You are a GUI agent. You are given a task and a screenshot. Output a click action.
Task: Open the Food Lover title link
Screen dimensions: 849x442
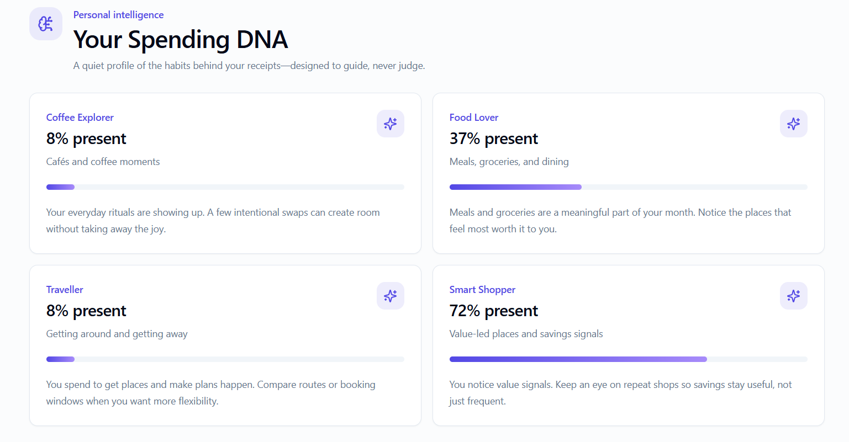[x=474, y=118]
